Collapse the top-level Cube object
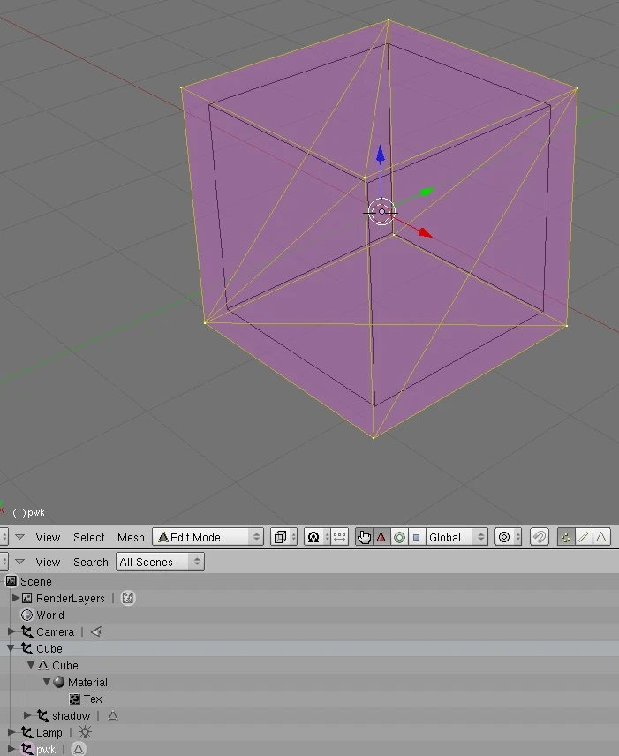 11,648
